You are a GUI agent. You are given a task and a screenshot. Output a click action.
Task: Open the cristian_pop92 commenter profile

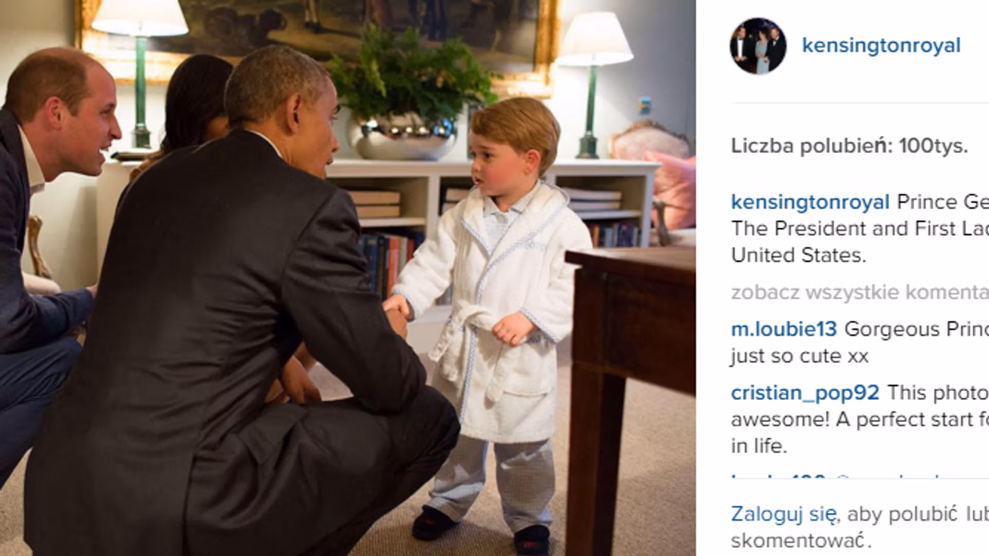(805, 393)
